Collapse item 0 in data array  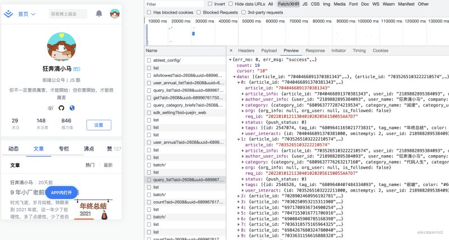pos(239,82)
